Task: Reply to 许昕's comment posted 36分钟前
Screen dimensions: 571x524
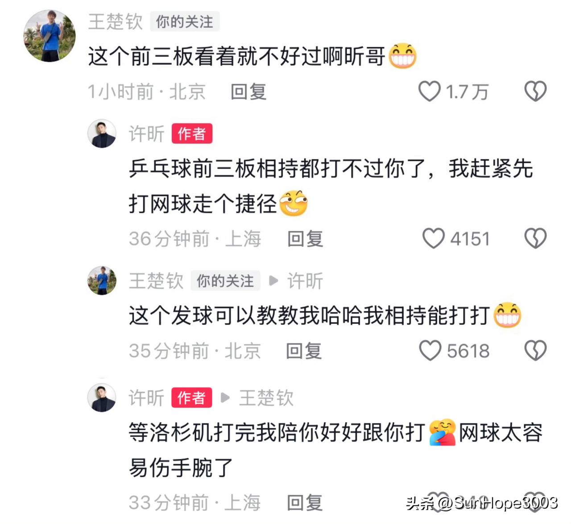Action: (305, 239)
